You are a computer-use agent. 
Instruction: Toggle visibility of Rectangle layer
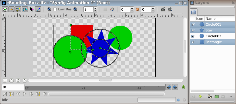coord(193,42)
